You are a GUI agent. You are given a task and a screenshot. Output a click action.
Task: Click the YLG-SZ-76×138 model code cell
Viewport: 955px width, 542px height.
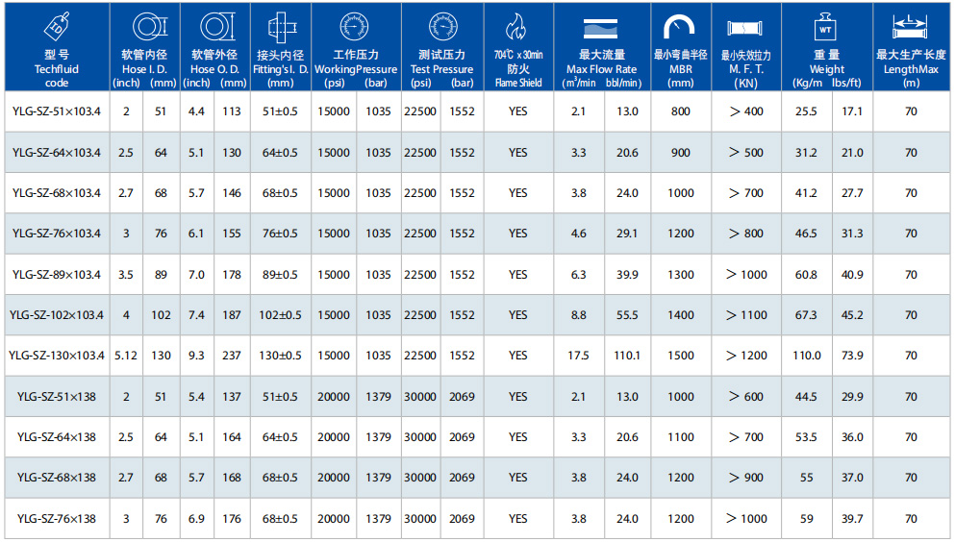pos(56,519)
